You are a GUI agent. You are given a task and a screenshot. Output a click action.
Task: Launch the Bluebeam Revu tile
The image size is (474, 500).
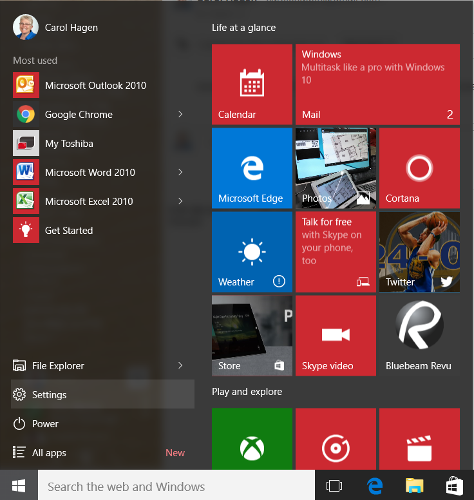click(419, 336)
